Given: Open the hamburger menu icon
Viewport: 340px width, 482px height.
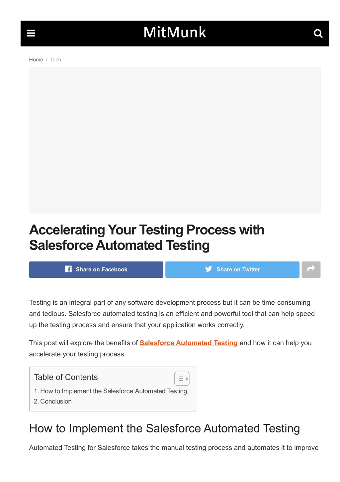Looking at the screenshot, I should pyautogui.click(x=31, y=33).
